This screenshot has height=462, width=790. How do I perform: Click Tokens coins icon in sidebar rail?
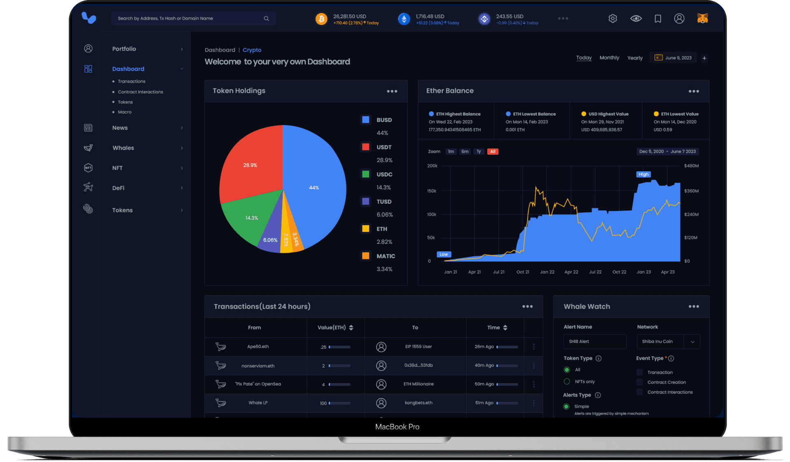tap(88, 209)
